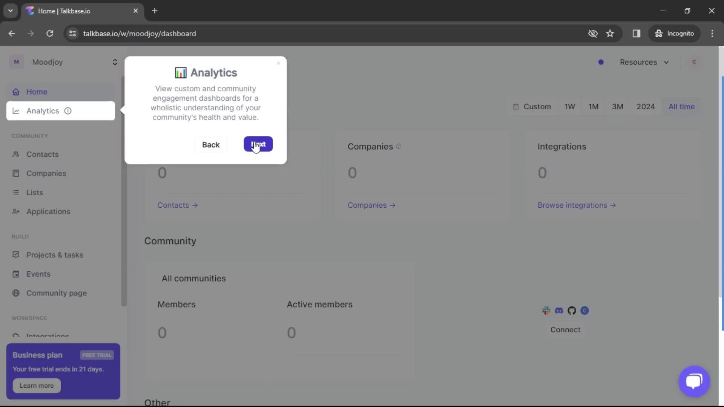Click the Next button in Analytics modal
The height and width of the screenshot is (407, 724).
[259, 144]
